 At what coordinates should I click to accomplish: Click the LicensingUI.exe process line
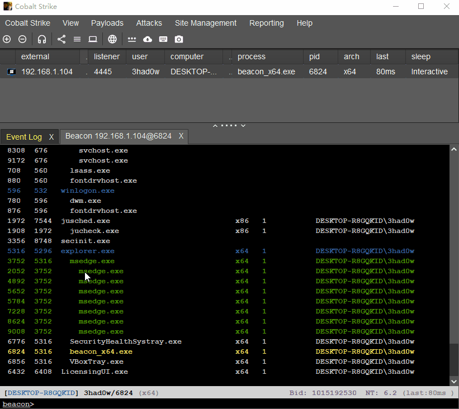[94, 372]
